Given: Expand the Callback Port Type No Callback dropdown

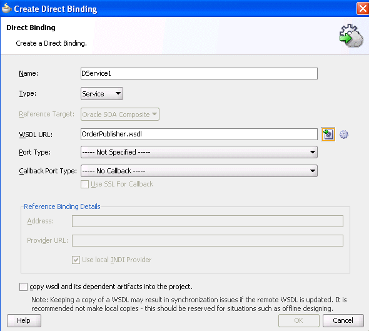Looking at the screenshot, I should point(199,171).
